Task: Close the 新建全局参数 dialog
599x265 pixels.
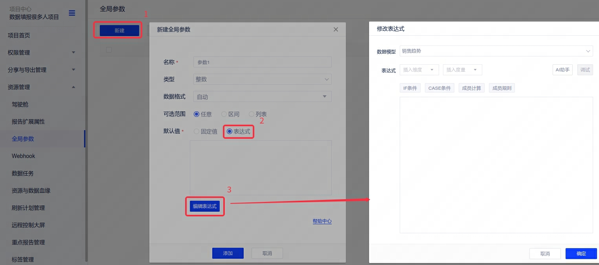Action: tap(336, 29)
